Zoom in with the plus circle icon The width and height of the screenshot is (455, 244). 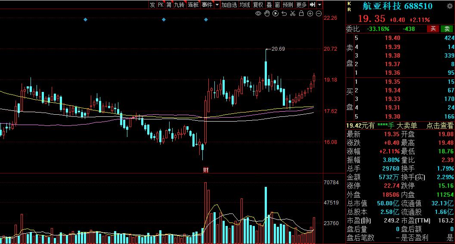(x=310, y=14)
